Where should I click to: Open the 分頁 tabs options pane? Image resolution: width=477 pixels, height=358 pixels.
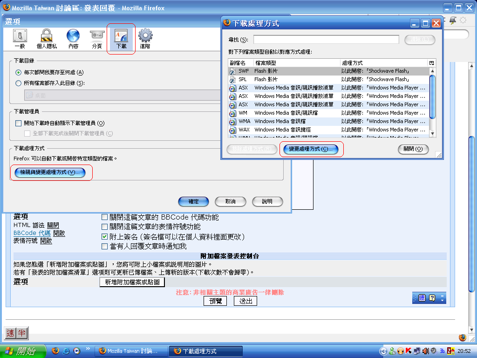97,39
